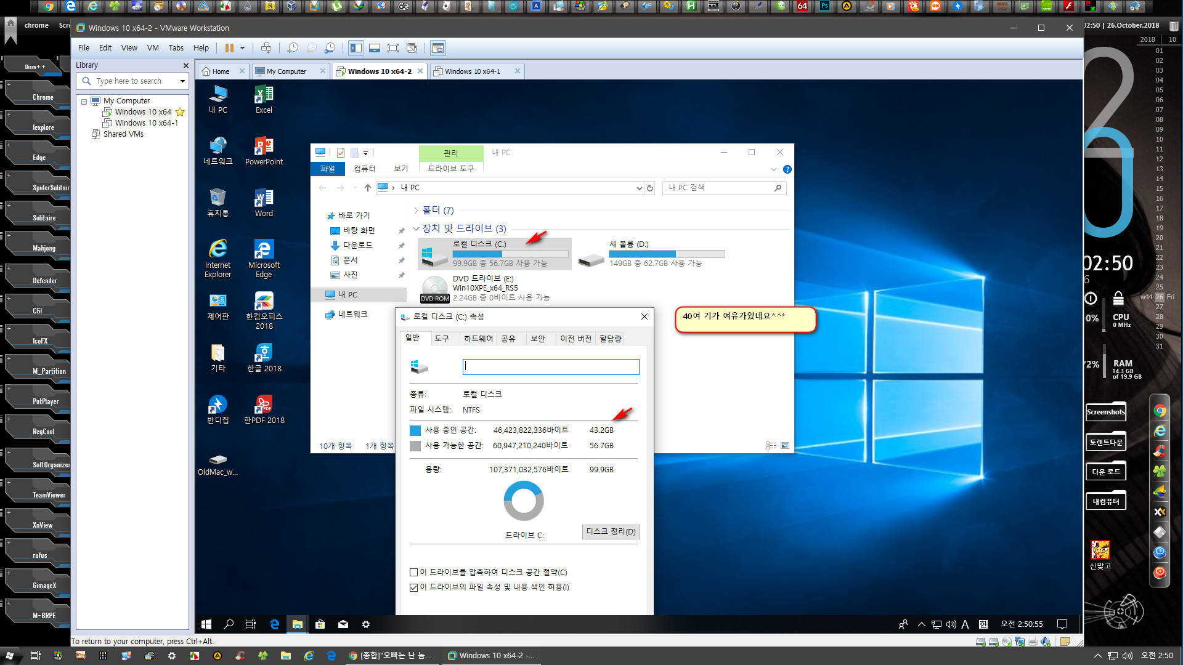Open the 제어판 control panel icon
The image size is (1183, 665).
217,307
